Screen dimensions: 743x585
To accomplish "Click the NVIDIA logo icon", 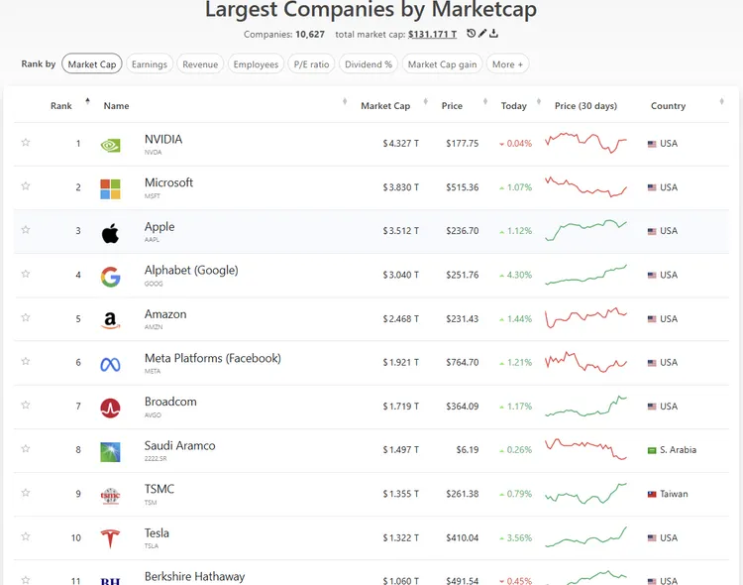I will click(x=110, y=145).
